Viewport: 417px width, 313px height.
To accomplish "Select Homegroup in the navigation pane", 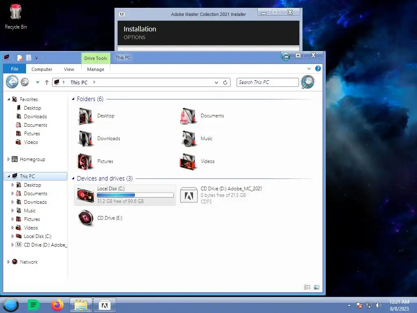I will click(x=32, y=159).
